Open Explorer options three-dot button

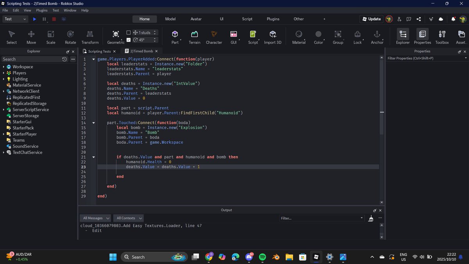[x=73, y=59]
